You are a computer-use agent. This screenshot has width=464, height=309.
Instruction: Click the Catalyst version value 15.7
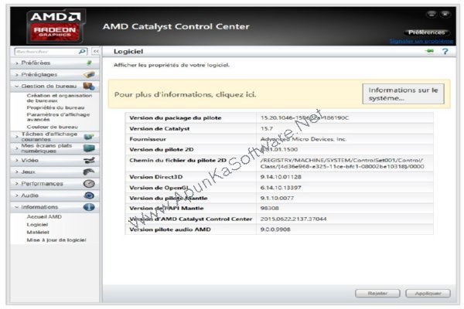tap(267, 129)
